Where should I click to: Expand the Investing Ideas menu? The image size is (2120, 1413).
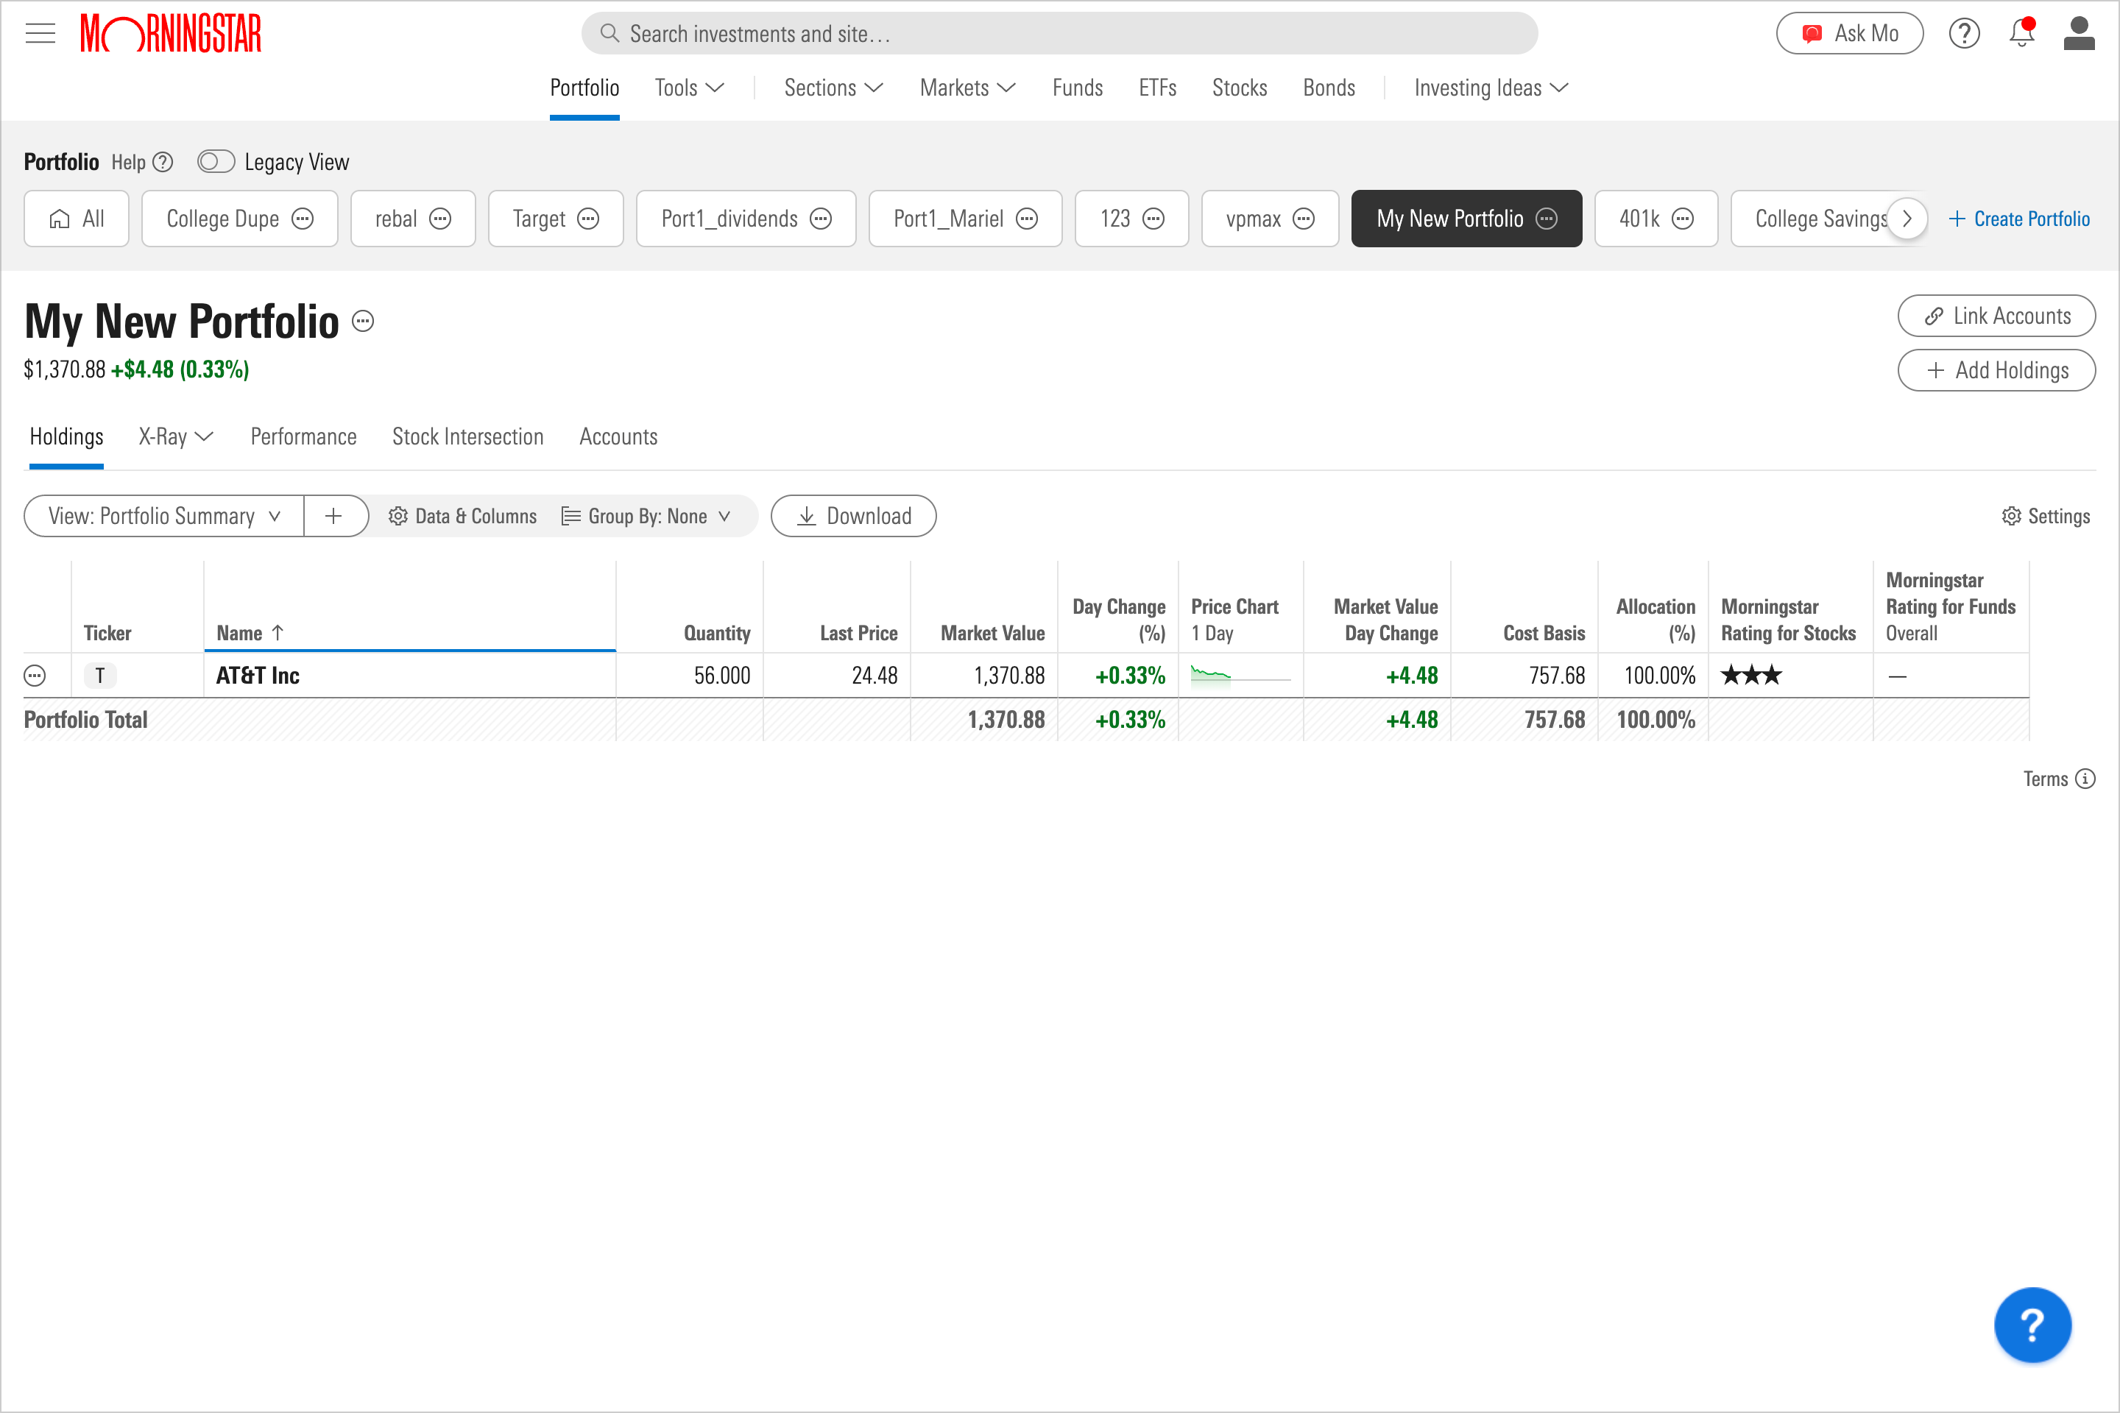tap(1491, 88)
